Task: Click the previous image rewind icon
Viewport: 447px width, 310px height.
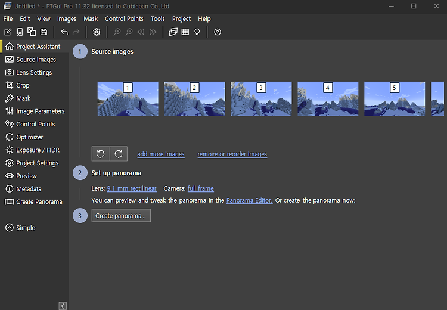Action: [141, 32]
